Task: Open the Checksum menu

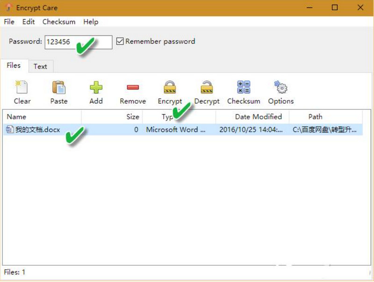Action: click(59, 21)
